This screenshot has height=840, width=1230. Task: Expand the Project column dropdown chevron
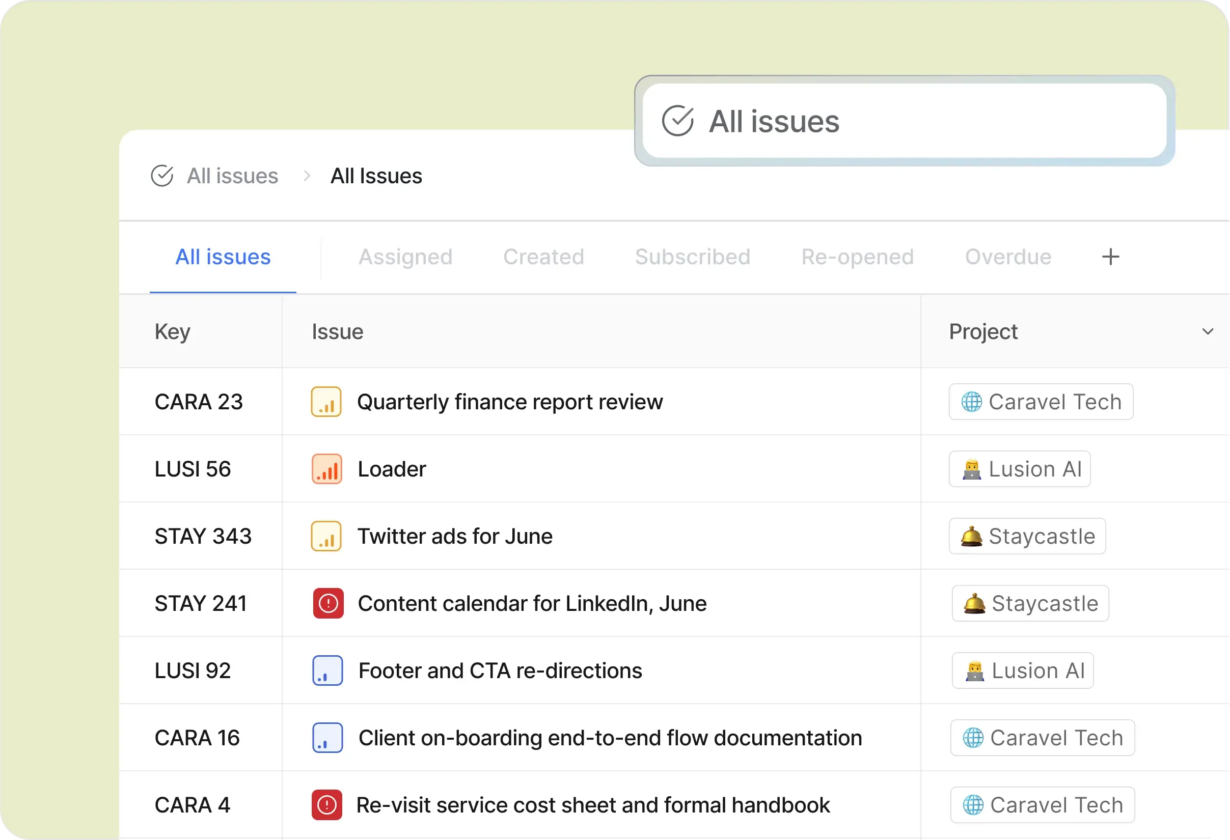point(1207,331)
